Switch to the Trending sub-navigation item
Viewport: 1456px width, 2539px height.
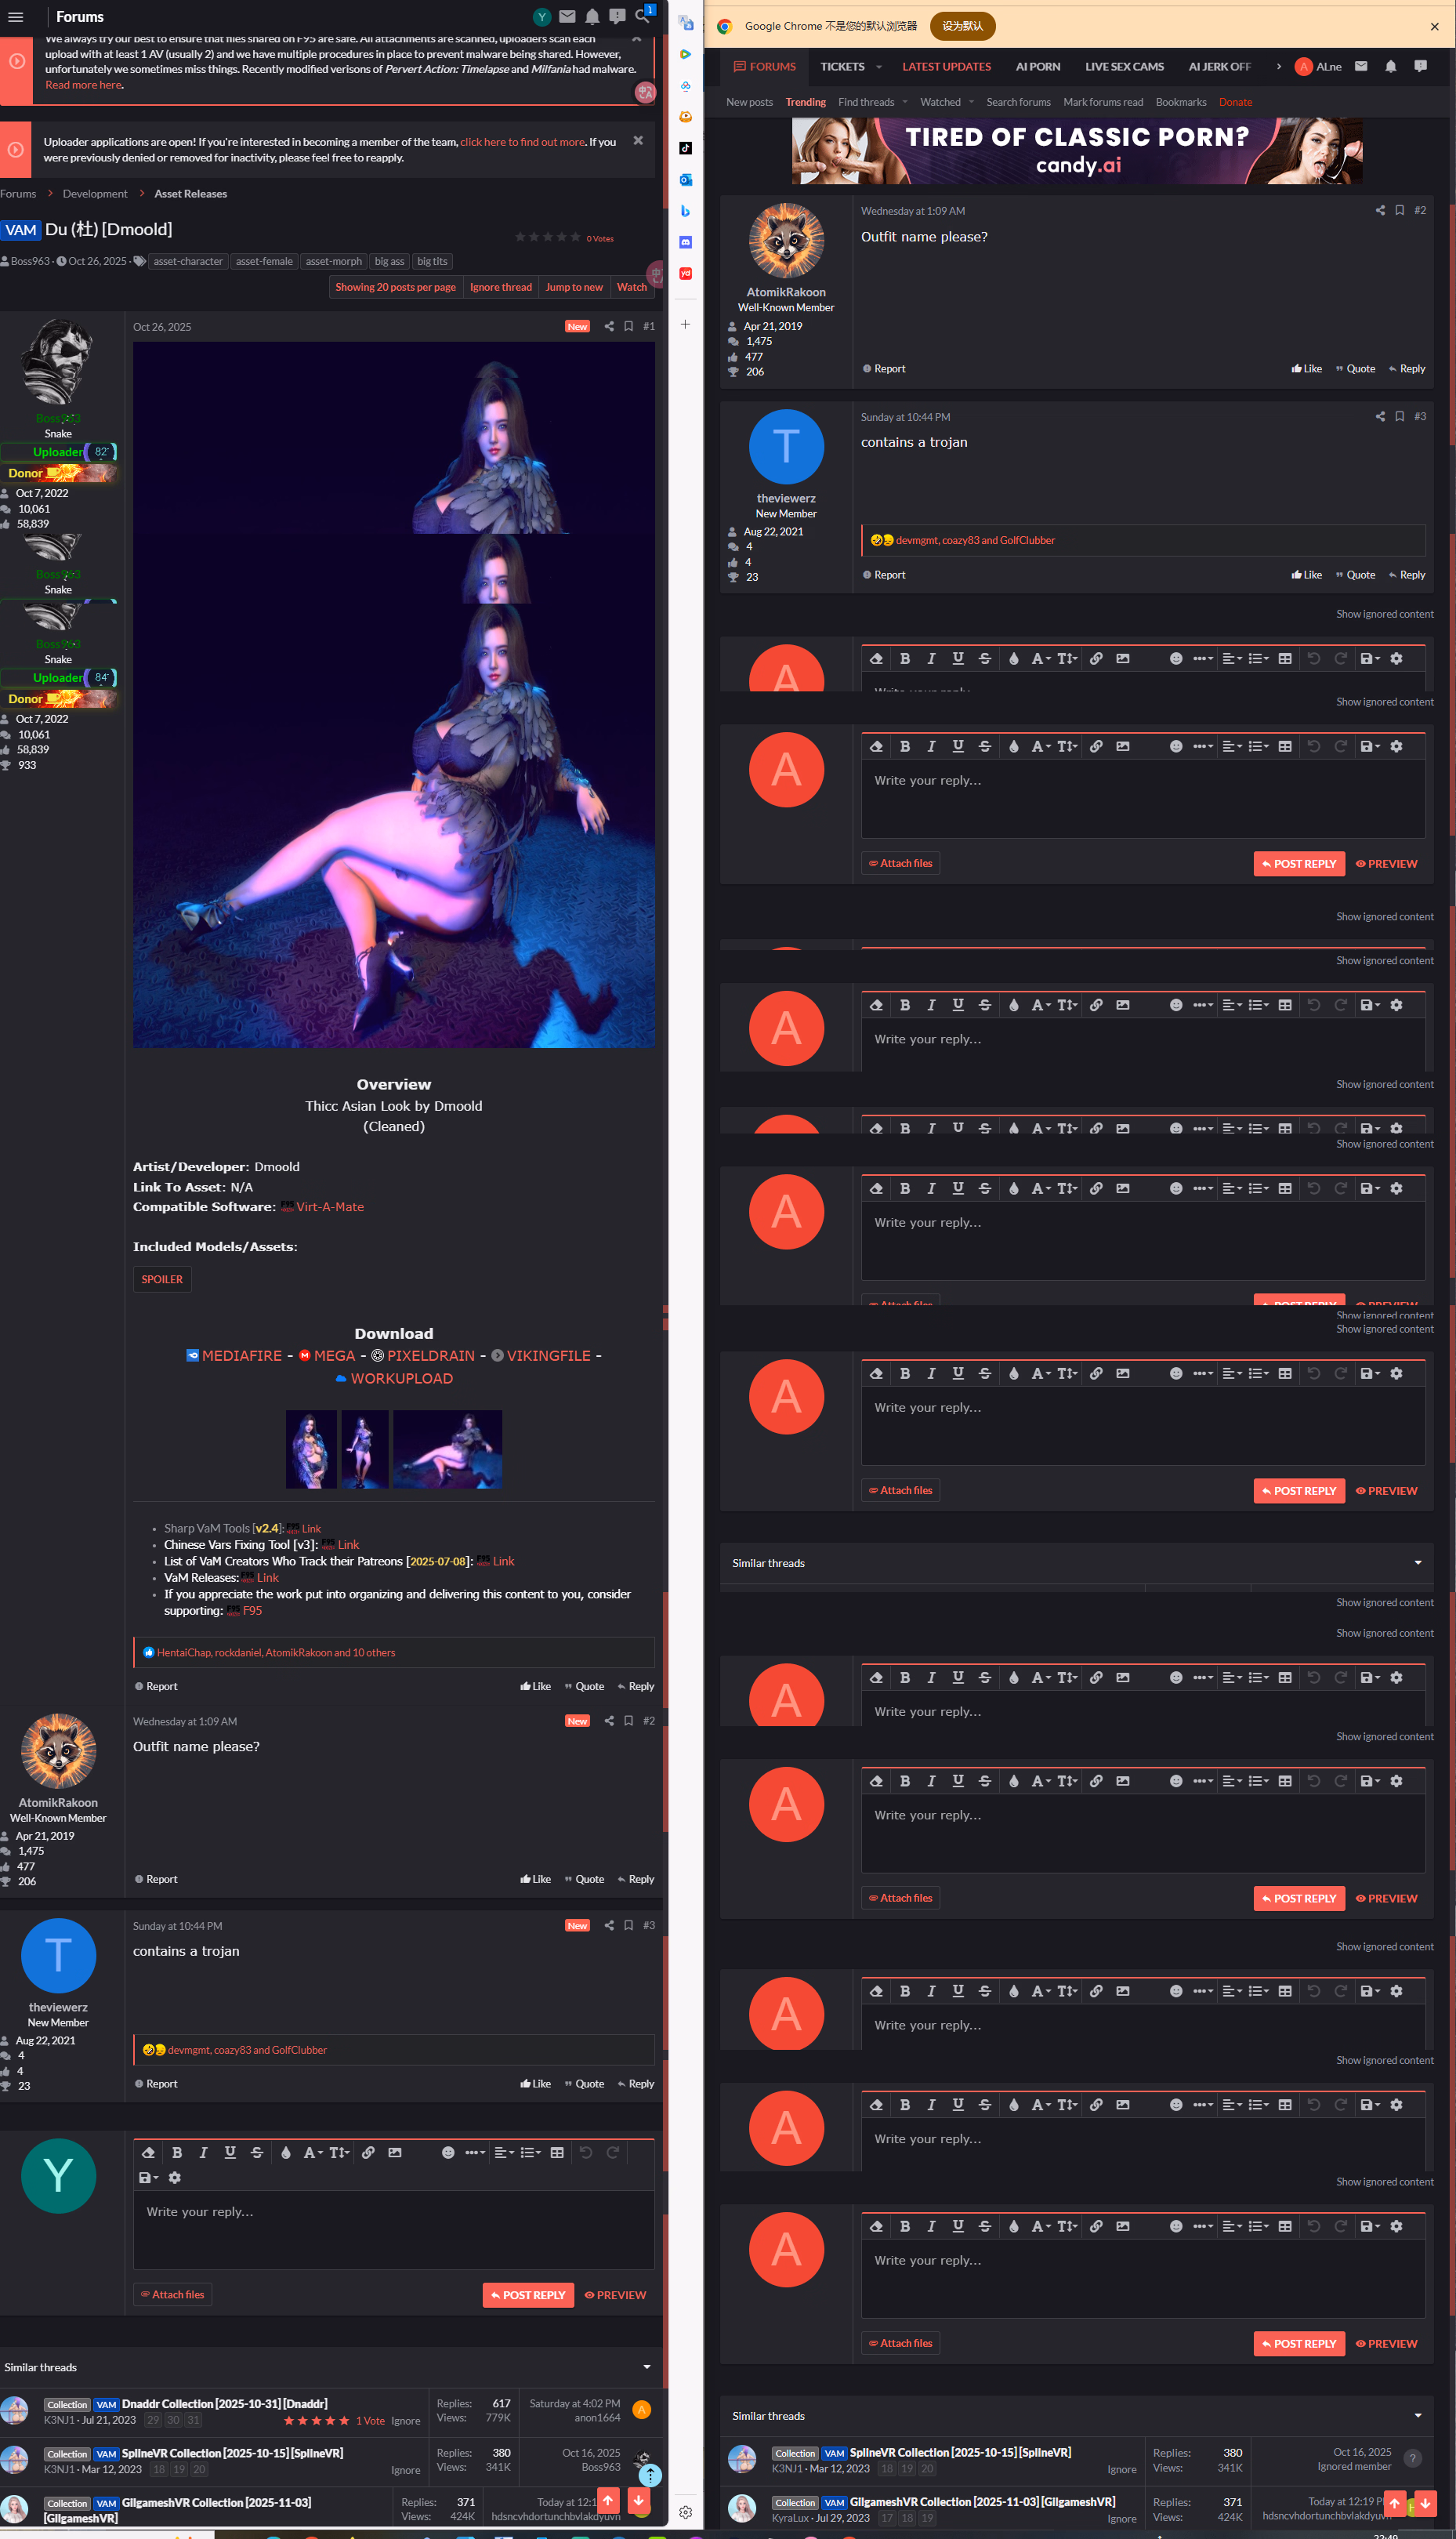(805, 102)
